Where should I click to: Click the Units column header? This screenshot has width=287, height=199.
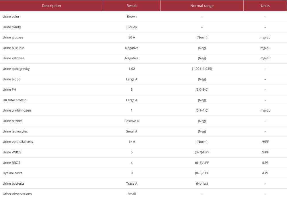click(x=265, y=6)
